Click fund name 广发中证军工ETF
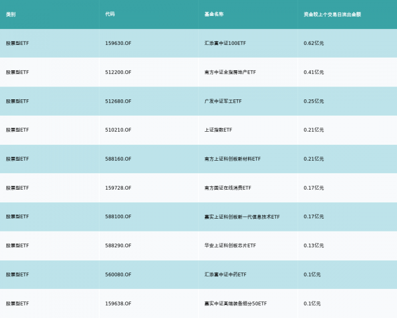This screenshot has height=318, width=397. (223, 101)
